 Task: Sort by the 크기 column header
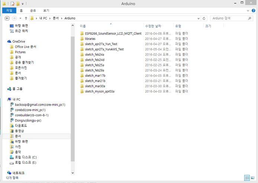click(208, 26)
